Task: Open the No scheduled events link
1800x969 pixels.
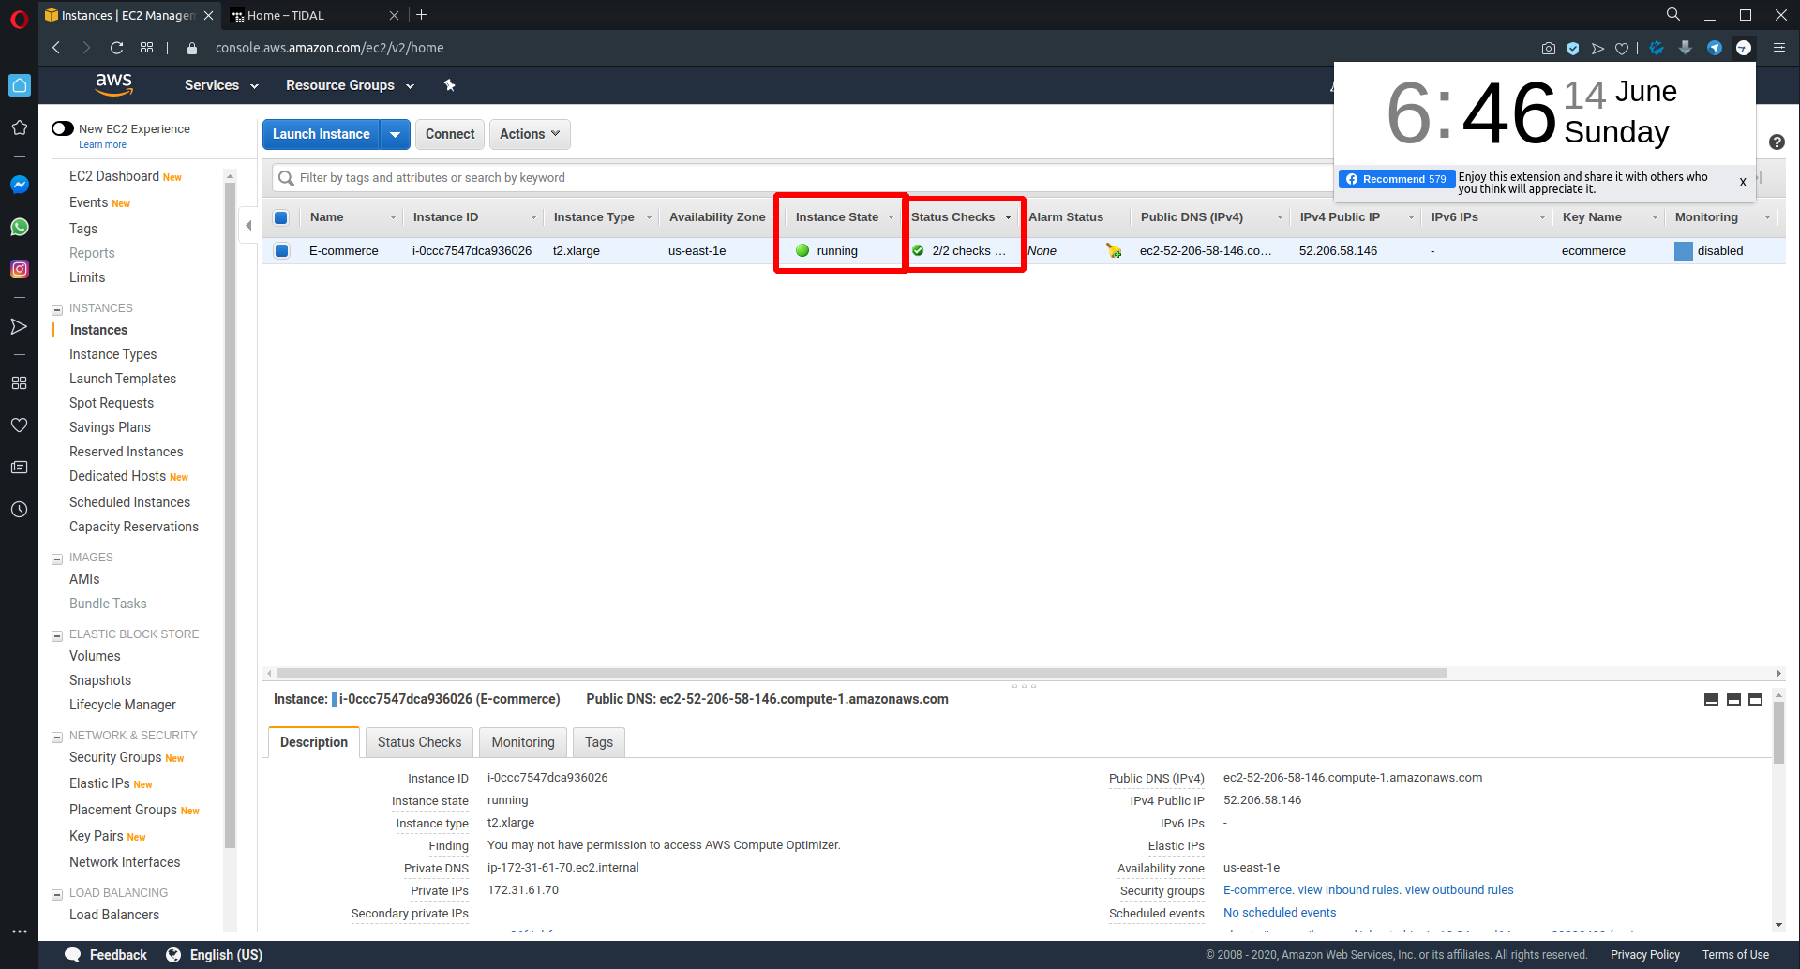Action: 1280,913
